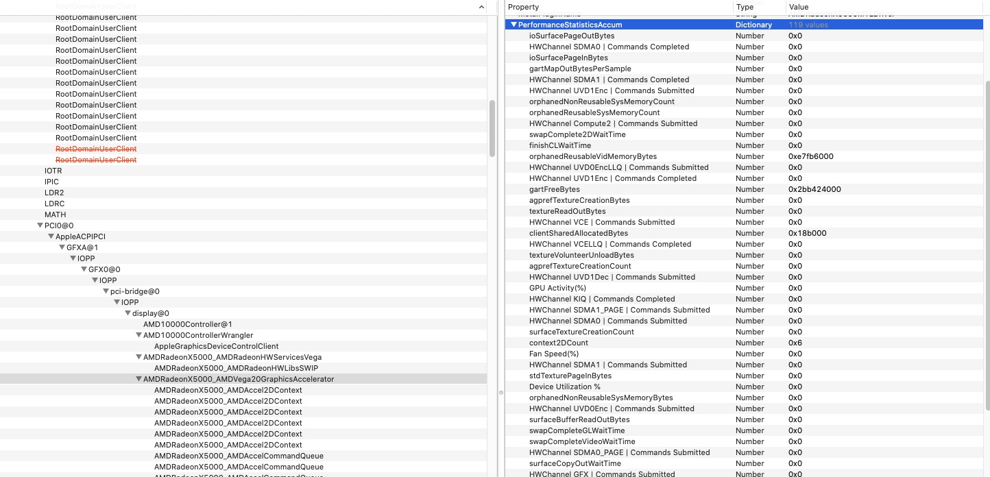Select the AMD10000Controller@1 tree item
990x477 pixels.
(x=187, y=324)
